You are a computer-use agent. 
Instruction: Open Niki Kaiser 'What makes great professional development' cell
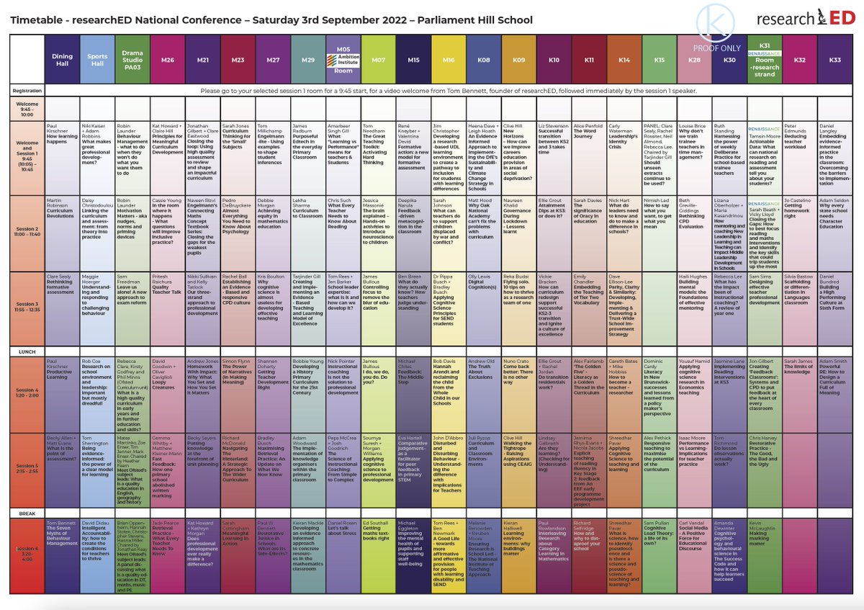(x=97, y=158)
